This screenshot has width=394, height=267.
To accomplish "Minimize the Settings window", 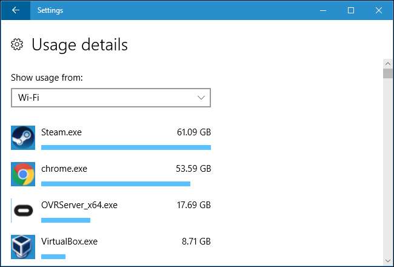I will click(323, 10).
